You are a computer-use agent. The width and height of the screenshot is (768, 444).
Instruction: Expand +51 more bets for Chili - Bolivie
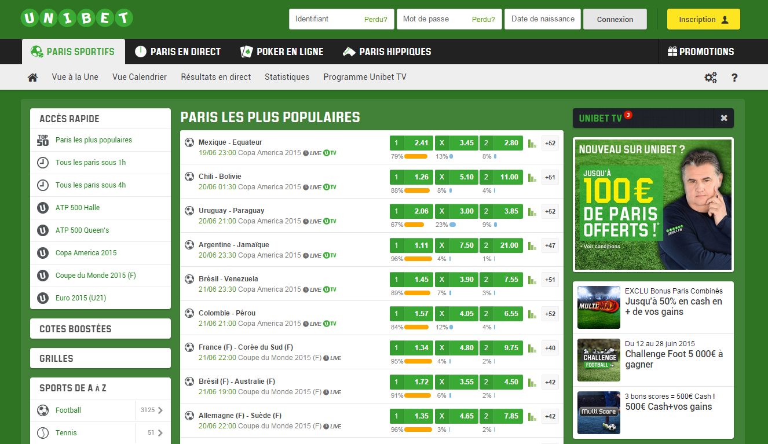(x=550, y=177)
